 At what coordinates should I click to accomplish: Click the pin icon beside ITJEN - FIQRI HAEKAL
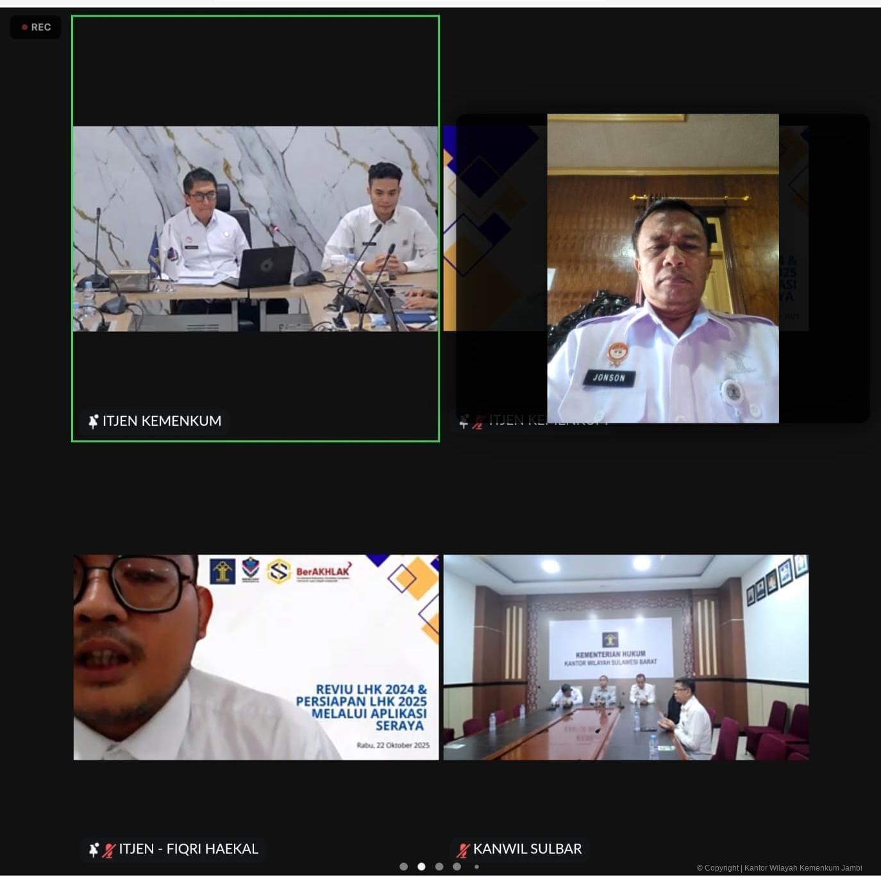pos(94,849)
